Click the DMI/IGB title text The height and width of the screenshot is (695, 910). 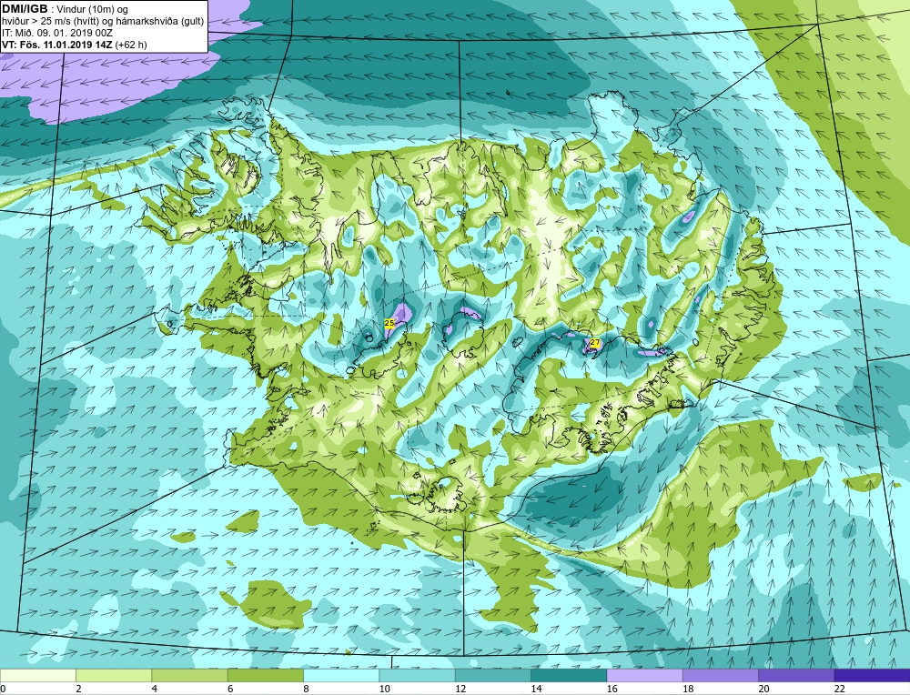pos(25,9)
